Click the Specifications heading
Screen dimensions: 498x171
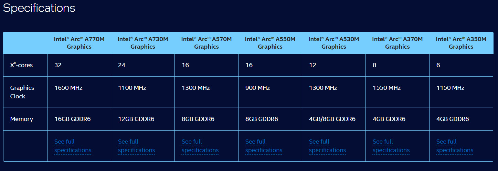click(39, 8)
